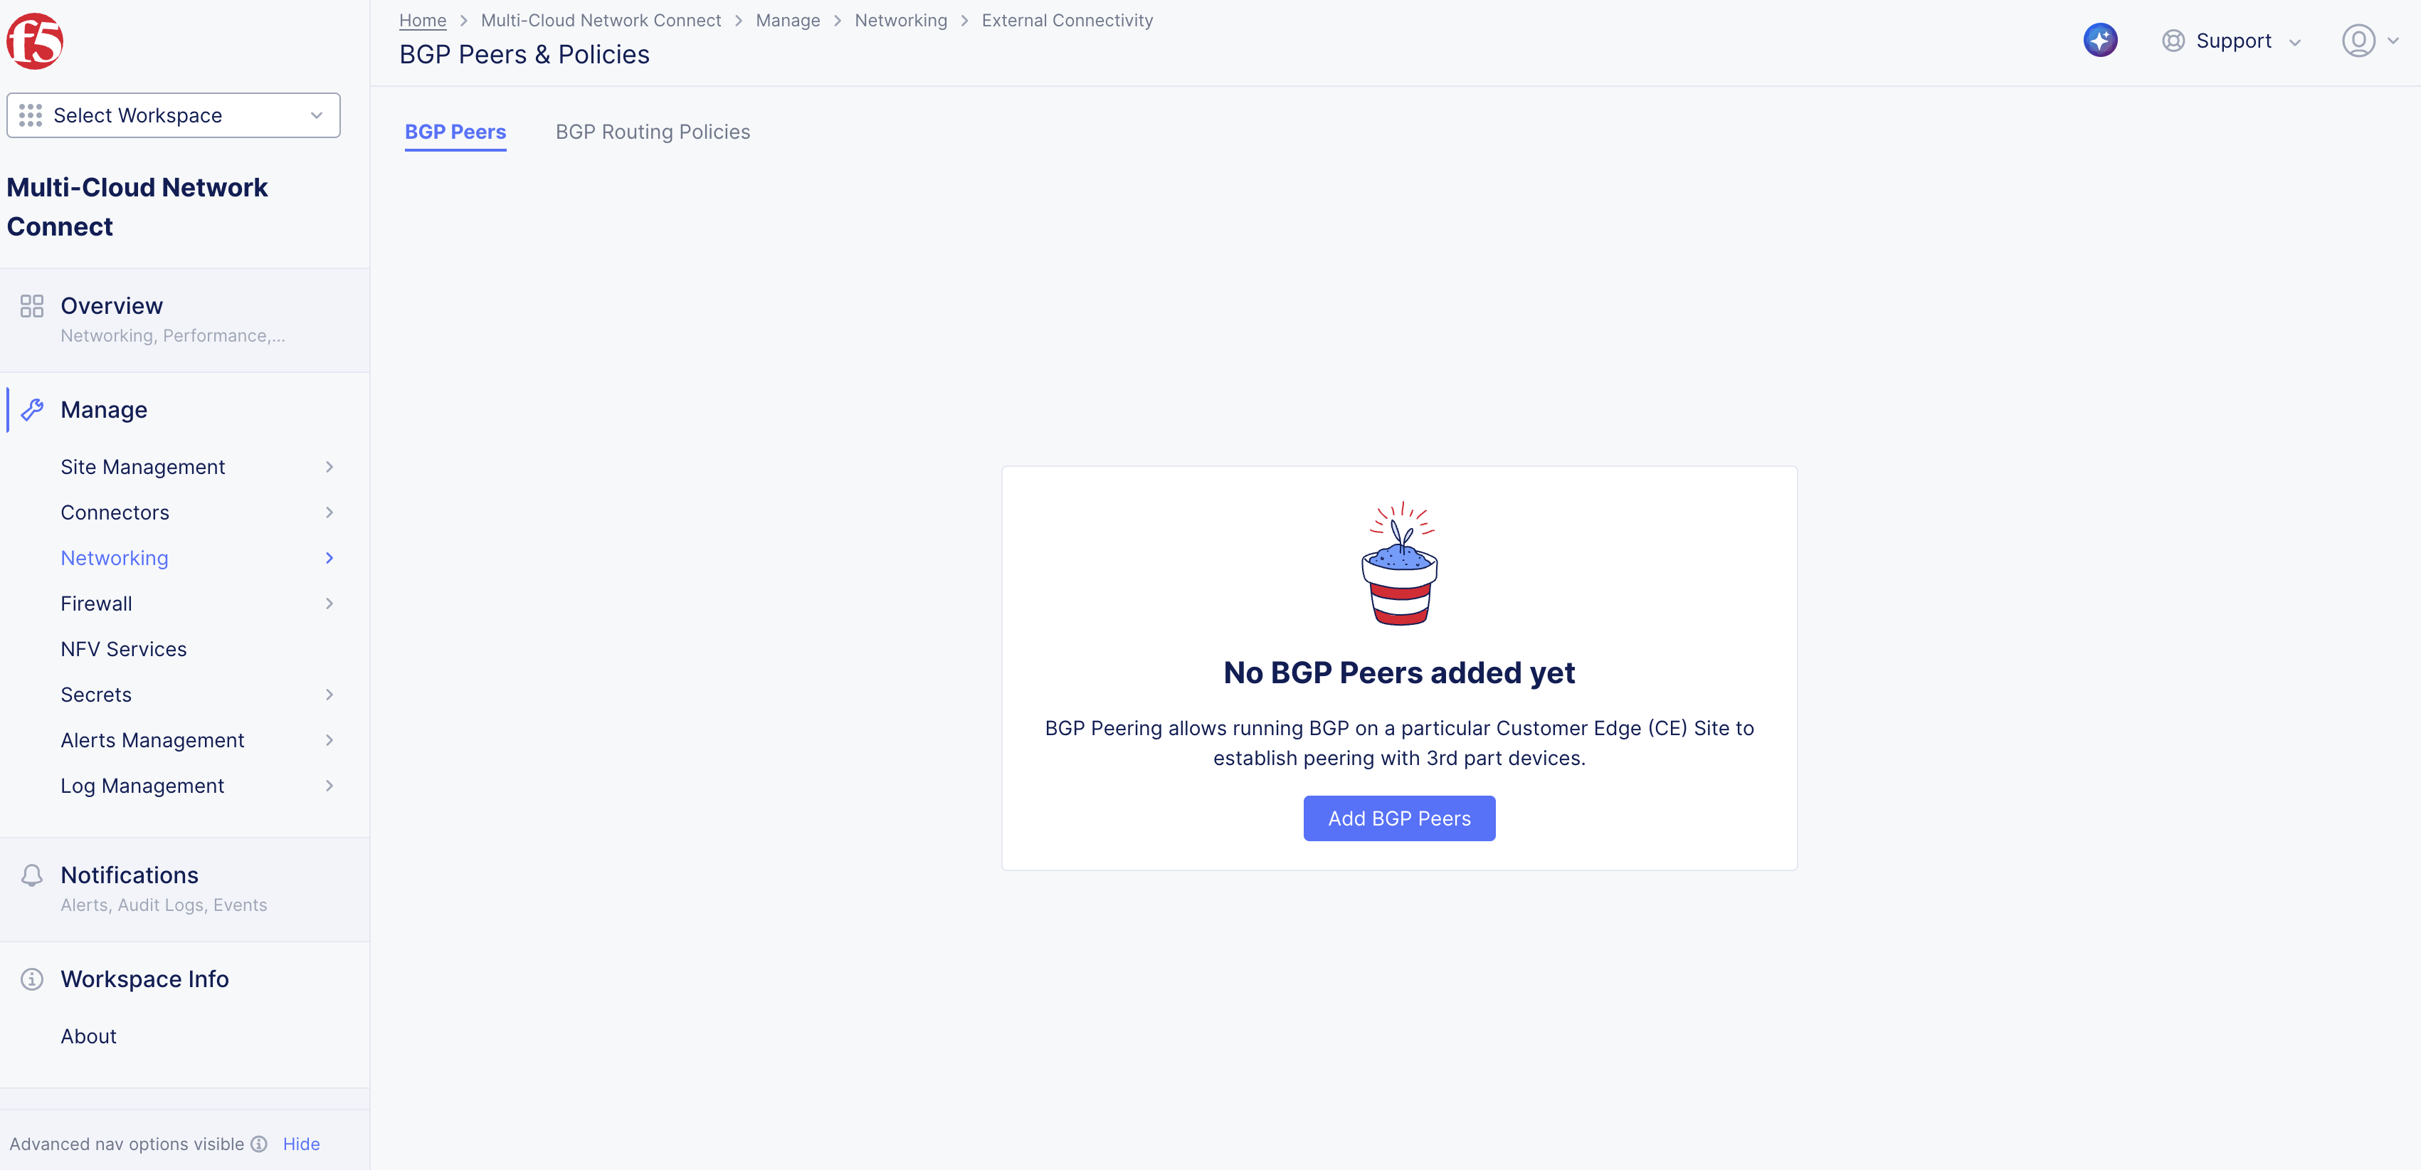Select the BGP Peers tab
Viewport: 2421px width, 1170px height.
[x=456, y=132]
